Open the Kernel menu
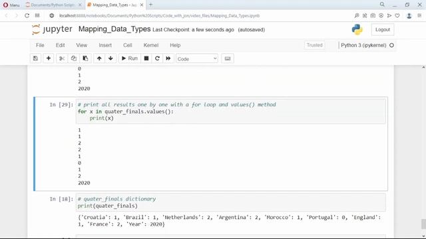Viewport: 426px width, 239px height. (151, 45)
